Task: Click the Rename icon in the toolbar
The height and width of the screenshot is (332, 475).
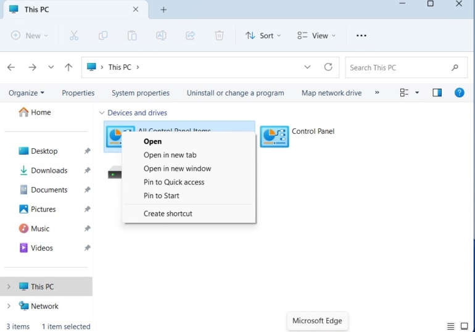Action: click(161, 35)
